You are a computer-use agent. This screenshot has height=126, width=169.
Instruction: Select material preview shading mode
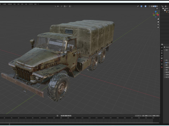click(x=155, y=6)
